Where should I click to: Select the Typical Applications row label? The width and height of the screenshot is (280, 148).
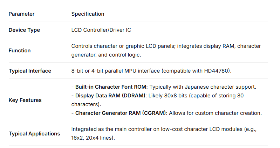pyautogui.click(x=34, y=134)
